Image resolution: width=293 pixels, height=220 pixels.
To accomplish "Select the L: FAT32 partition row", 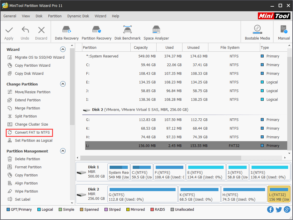I will (x=186, y=146).
